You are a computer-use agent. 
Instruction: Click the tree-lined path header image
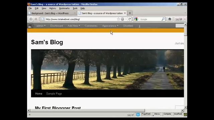pos(107,69)
